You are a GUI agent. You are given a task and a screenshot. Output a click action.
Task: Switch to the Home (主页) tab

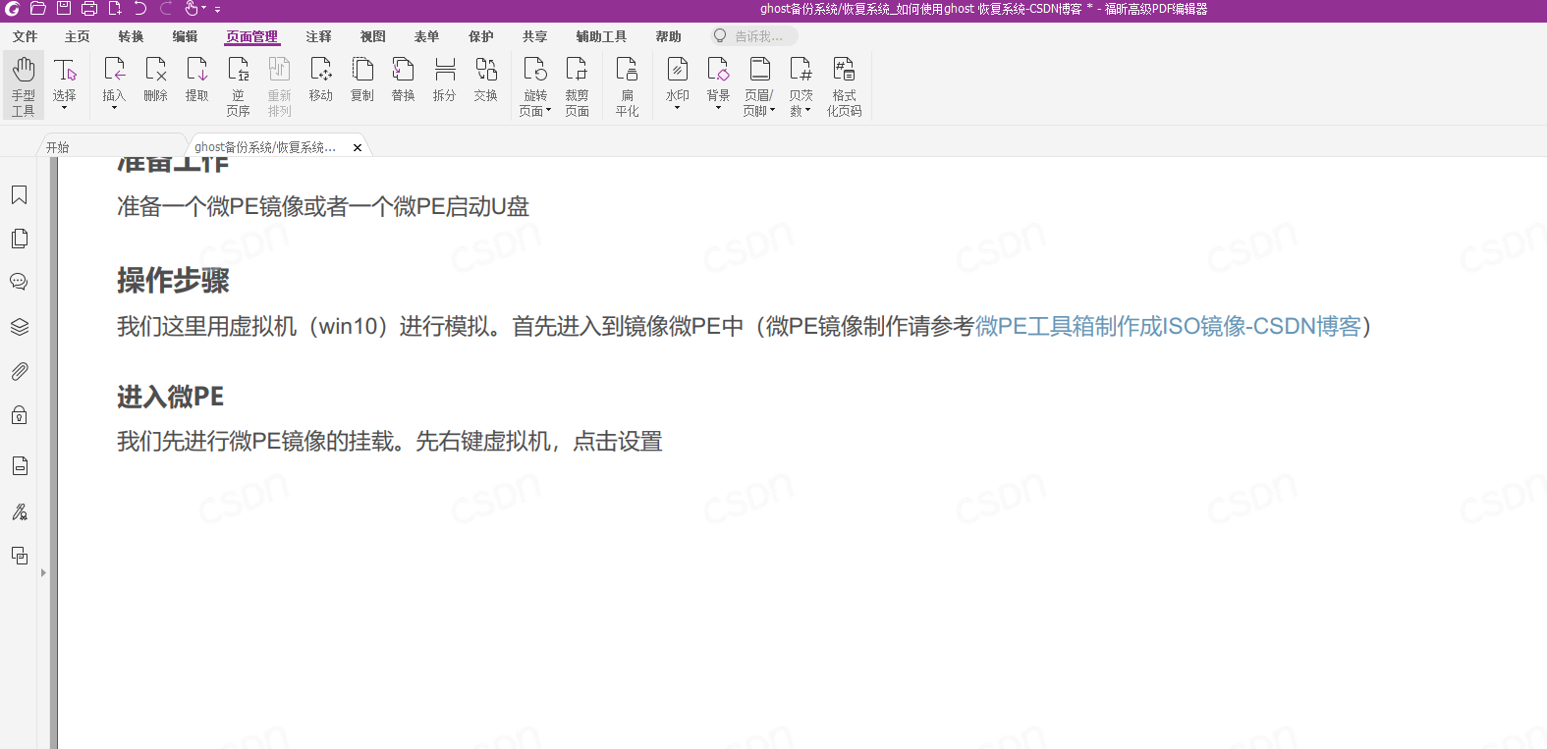coord(77,36)
